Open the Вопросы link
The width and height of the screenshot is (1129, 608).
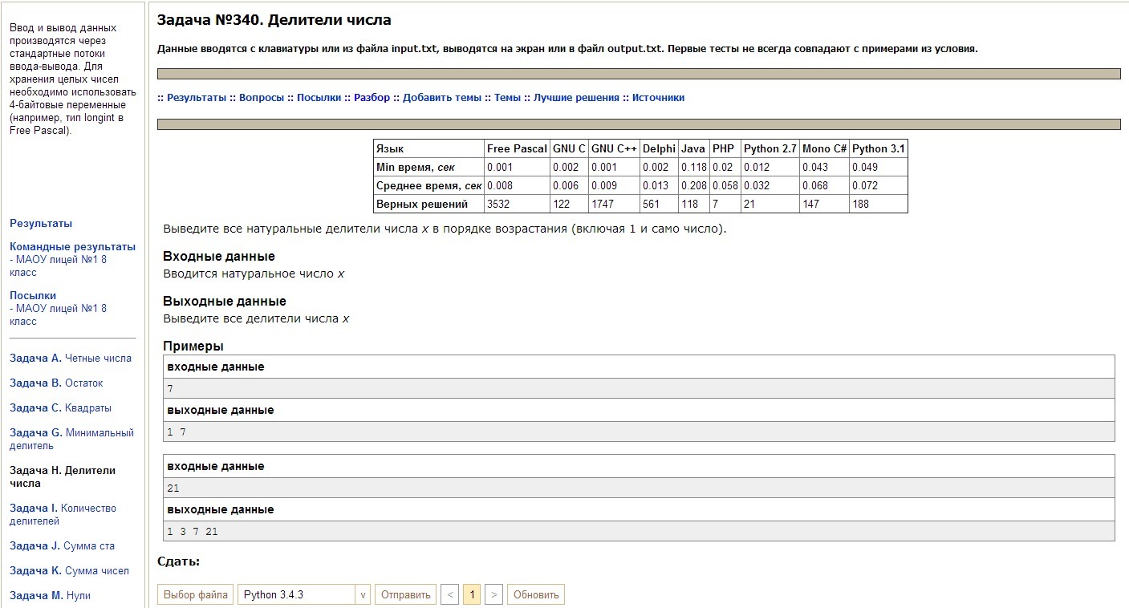261,98
